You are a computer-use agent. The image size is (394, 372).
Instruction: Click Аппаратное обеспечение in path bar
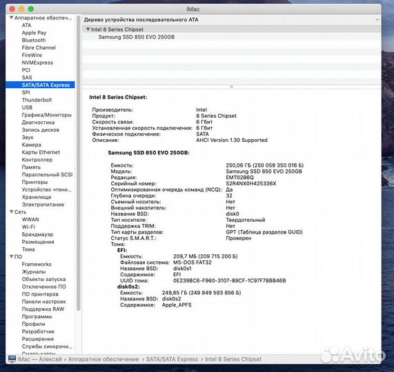pyautogui.click(x=104, y=359)
